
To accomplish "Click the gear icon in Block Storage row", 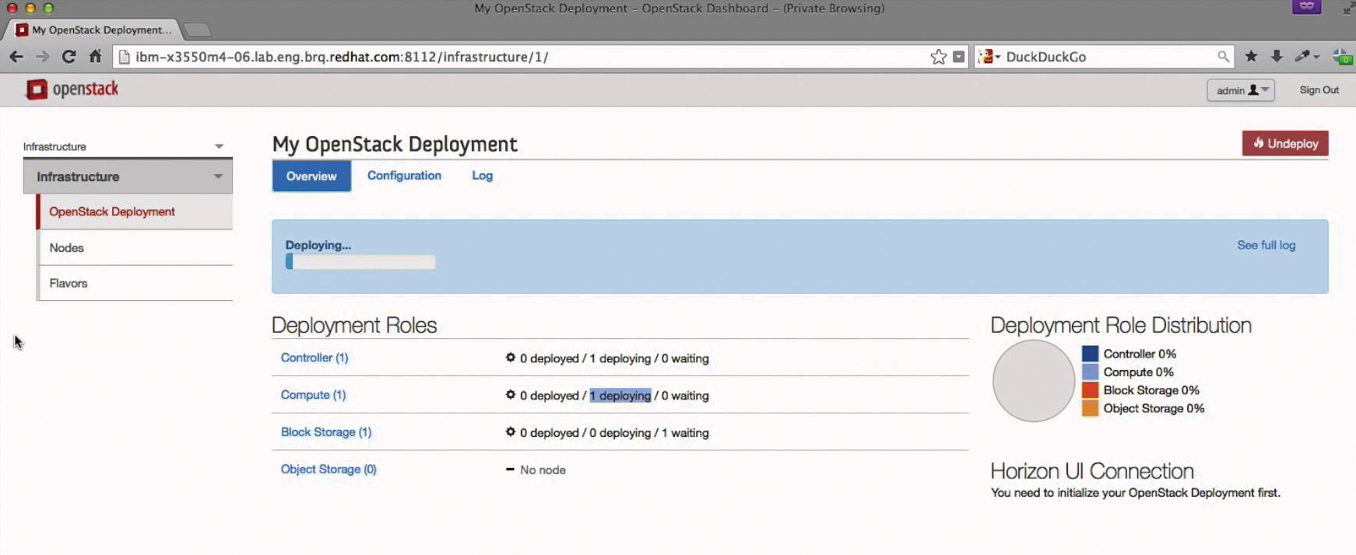I will [x=511, y=432].
